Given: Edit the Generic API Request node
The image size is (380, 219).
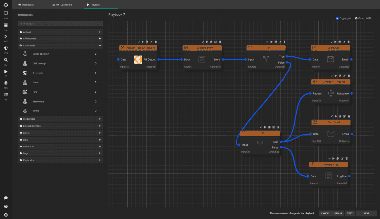Looking at the screenshot, I should [x=344, y=76].
